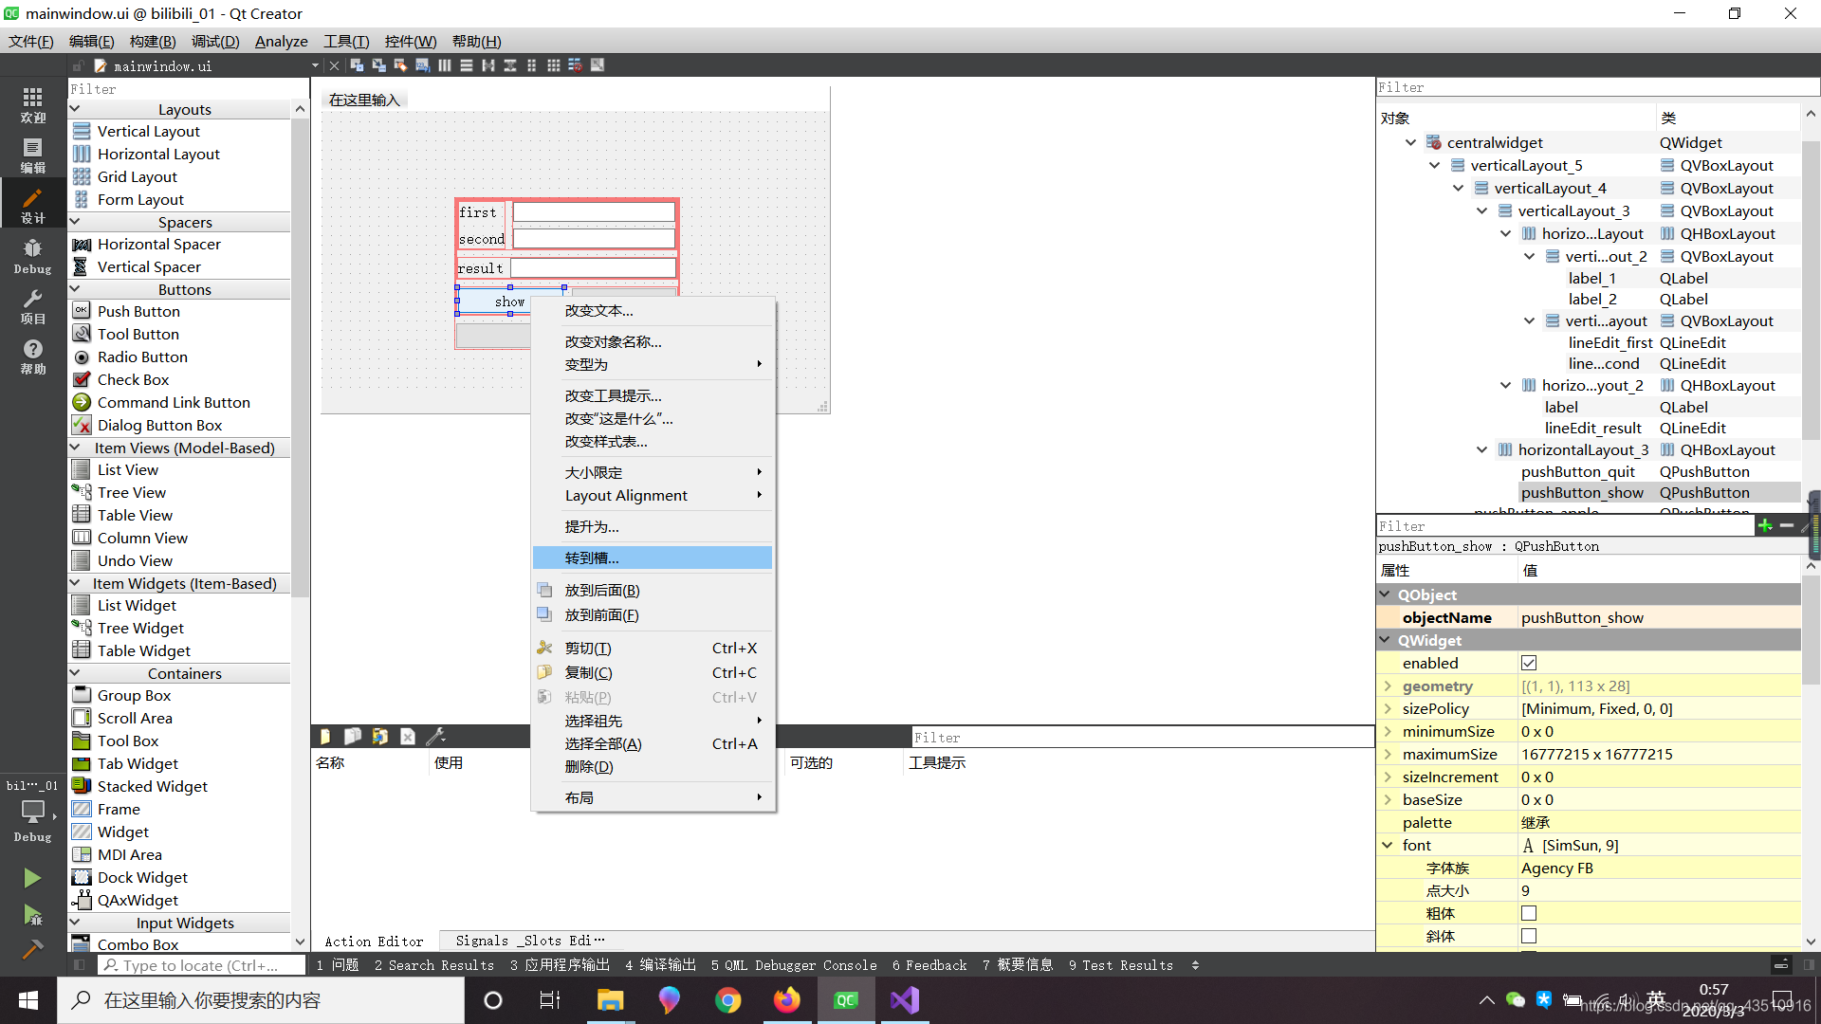Viewport: 1821px width, 1024px height.
Task: Click Adjust Size toolbar icon
Action: click(x=598, y=65)
